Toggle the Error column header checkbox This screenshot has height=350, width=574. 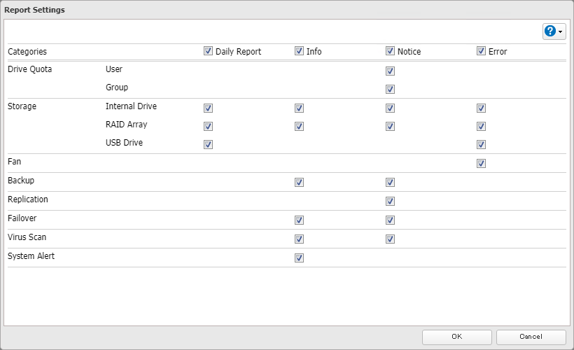tap(481, 51)
